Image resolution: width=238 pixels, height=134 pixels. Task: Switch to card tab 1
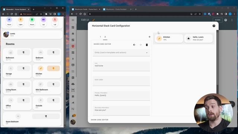point(100,37)
